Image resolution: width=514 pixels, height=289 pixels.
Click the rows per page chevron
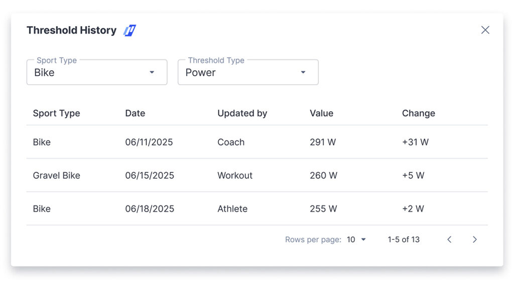click(363, 239)
